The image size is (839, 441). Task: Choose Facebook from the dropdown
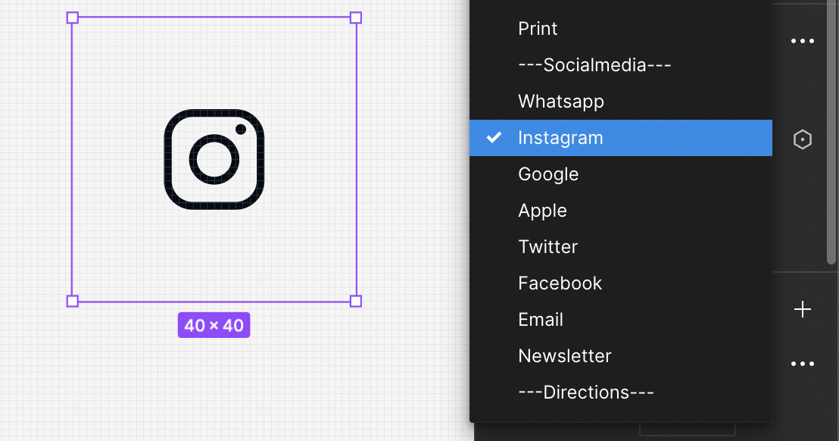click(x=621, y=283)
